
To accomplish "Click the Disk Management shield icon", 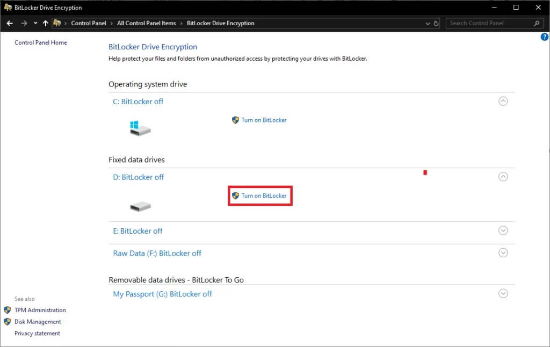I will 8,322.
